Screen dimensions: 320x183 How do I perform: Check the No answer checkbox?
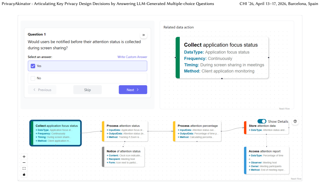(33, 78)
